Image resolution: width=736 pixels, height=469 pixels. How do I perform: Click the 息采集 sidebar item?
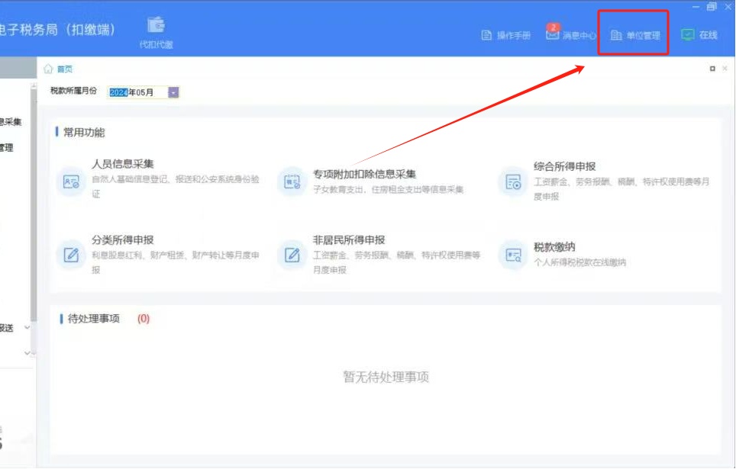point(11,122)
